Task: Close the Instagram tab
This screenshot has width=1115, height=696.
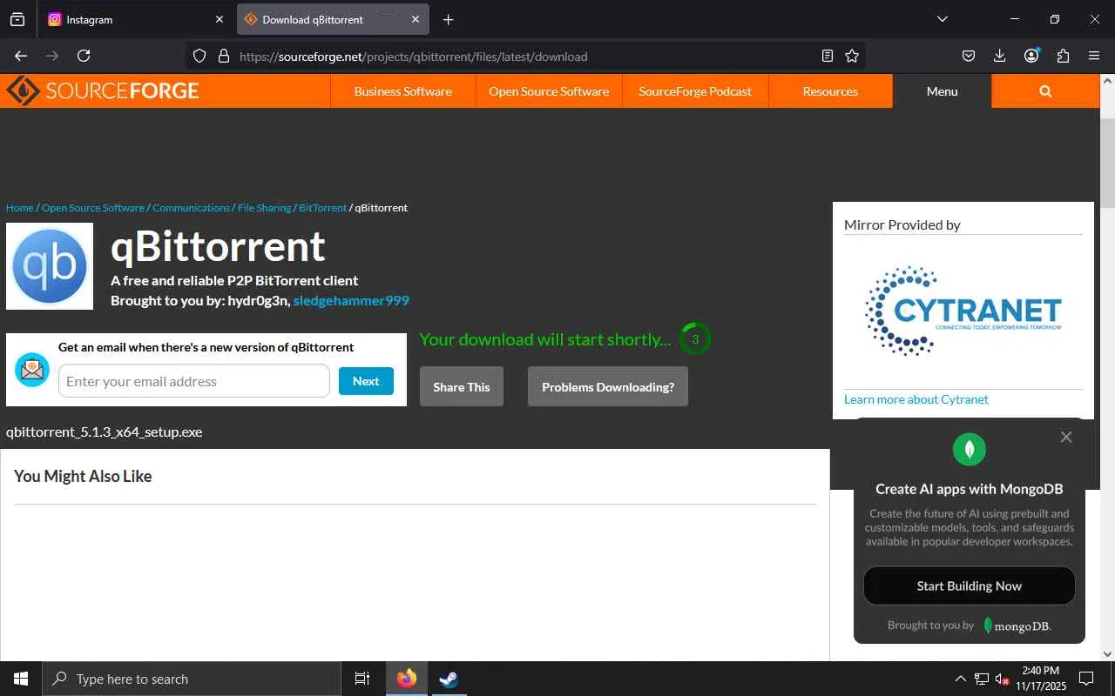Action: point(219,19)
